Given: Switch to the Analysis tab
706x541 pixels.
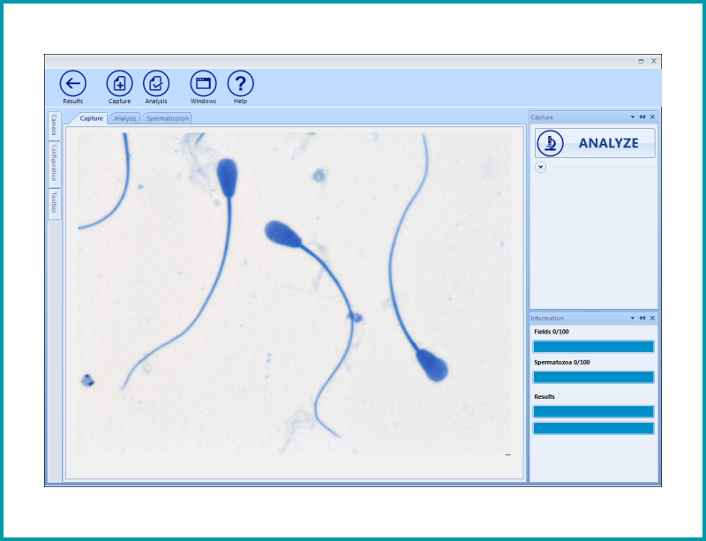Looking at the screenshot, I should coord(124,118).
